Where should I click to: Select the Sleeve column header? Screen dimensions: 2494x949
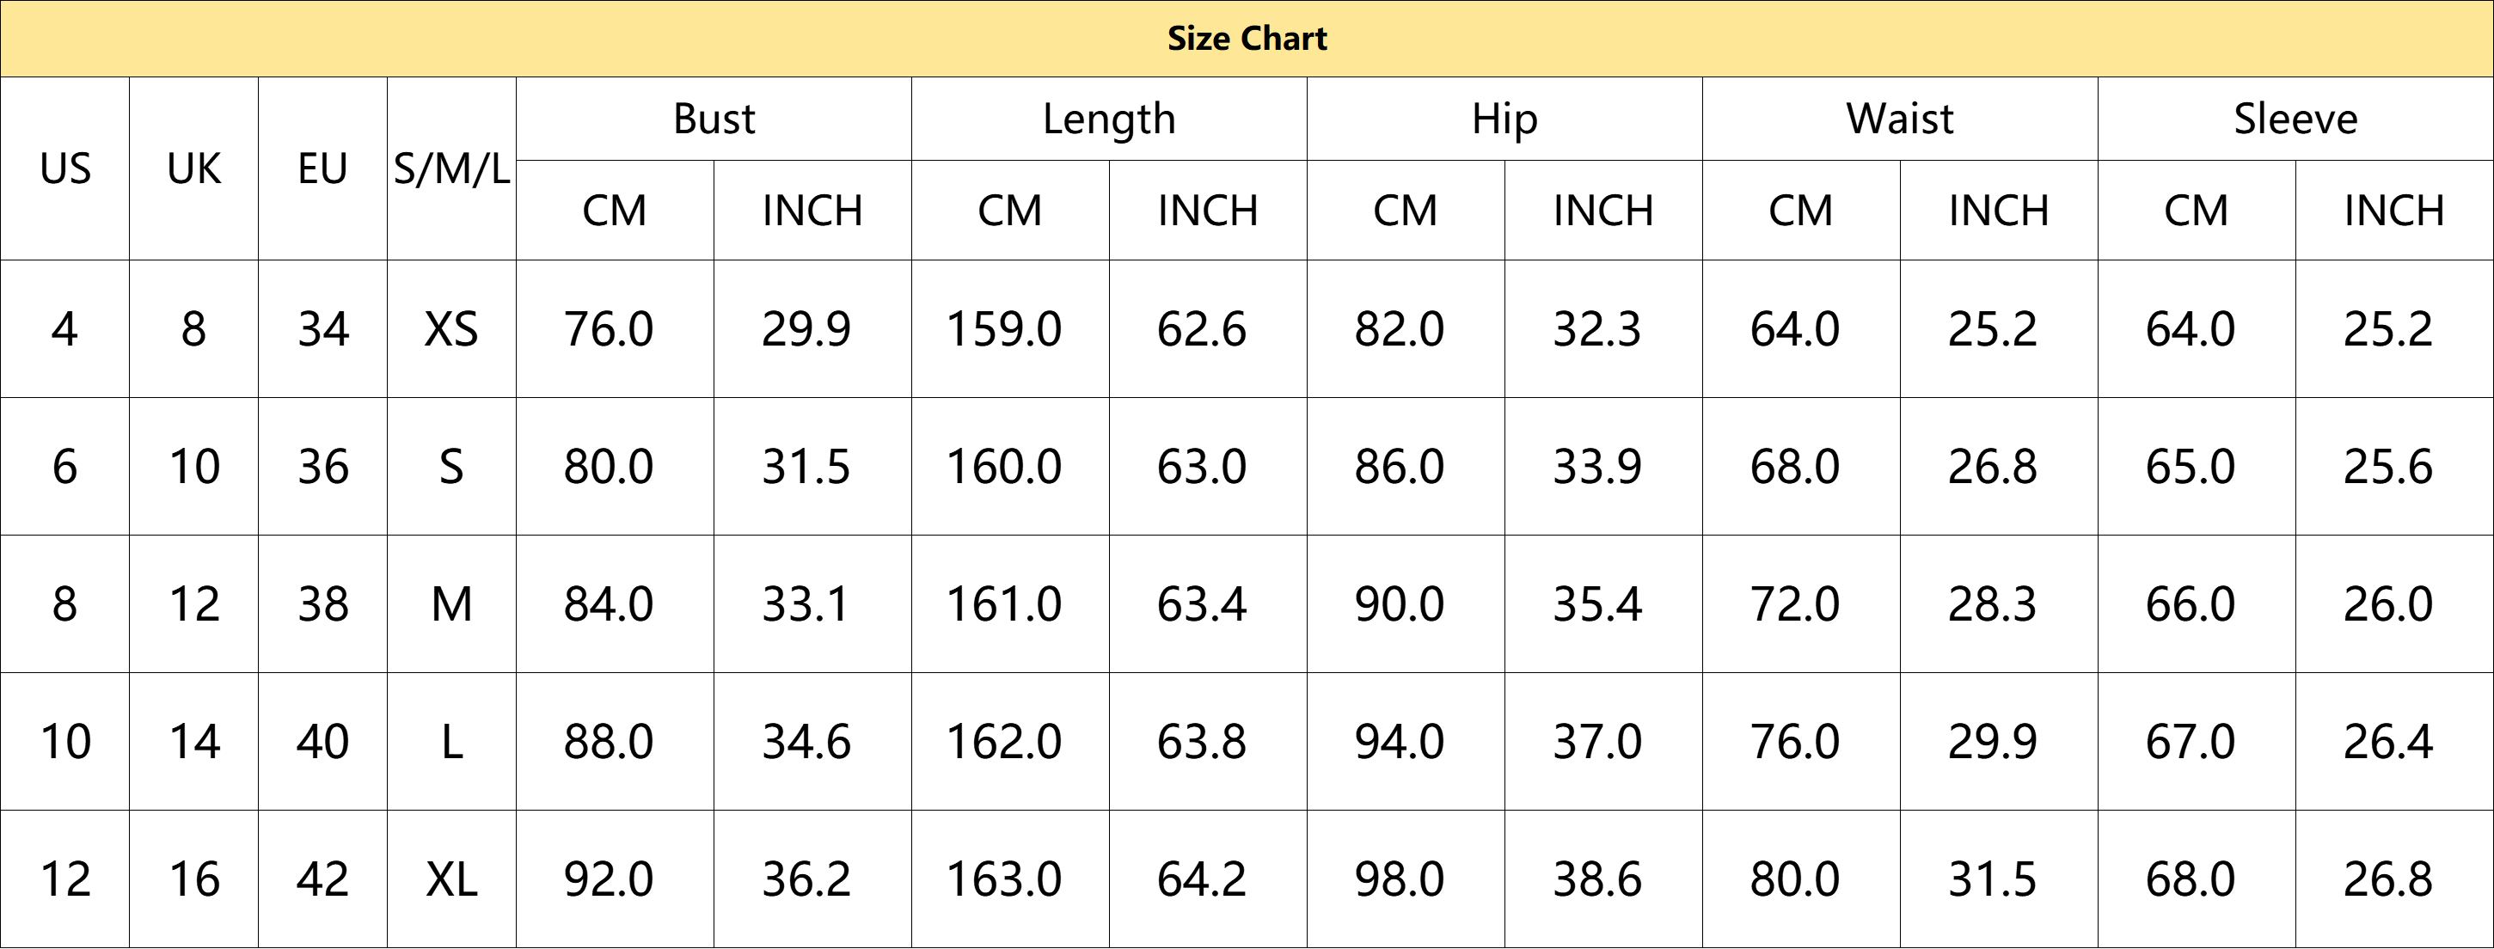2295,119
